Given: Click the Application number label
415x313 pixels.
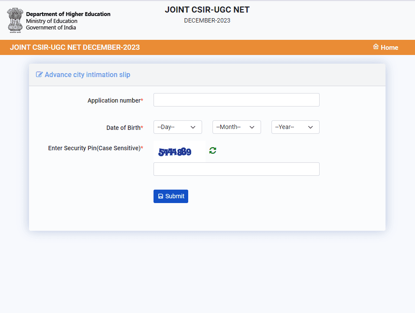Looking at the screenshot, I should pos(115,100).
